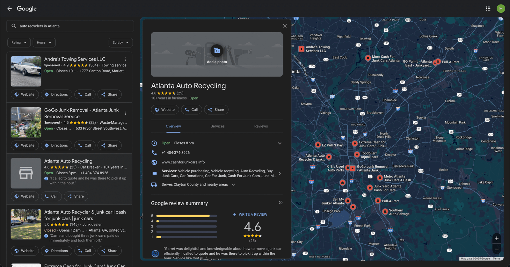The width and height of the screenshot is (510, 267).
Task: Switch to the Overview tab
Action: click(x=173, y=126)
